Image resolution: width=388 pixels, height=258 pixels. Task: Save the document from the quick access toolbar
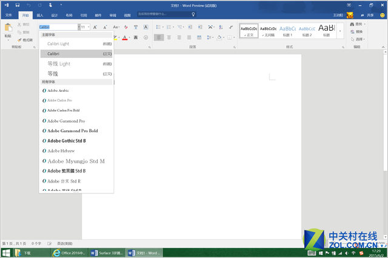pyautogui.click(x=18, y=5)
